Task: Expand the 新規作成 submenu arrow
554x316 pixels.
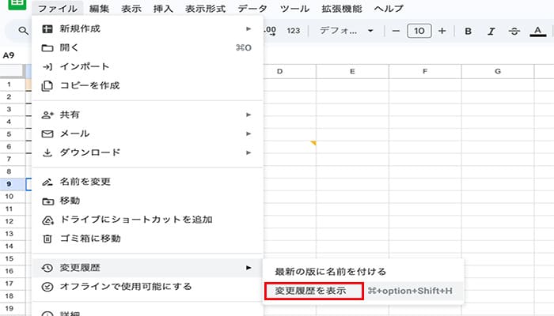Action: (x=249, y=28)
